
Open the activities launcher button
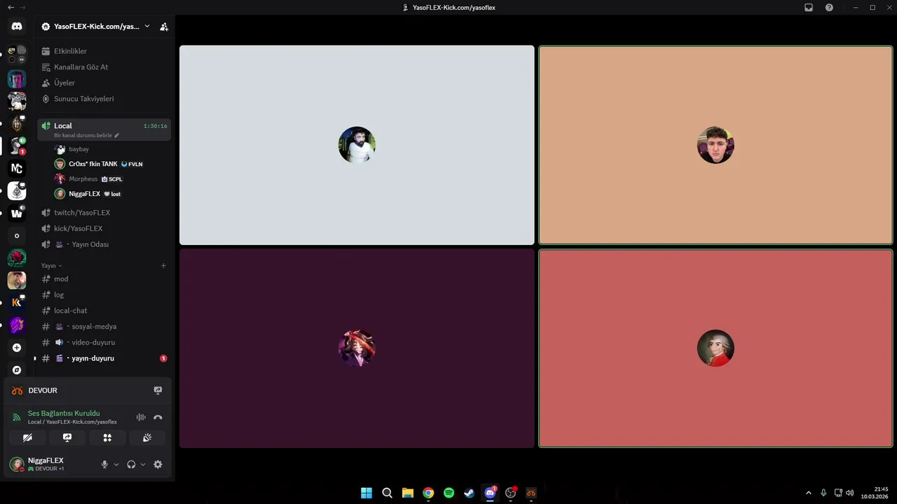[107, 437]
